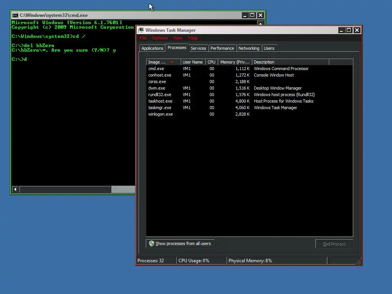The image size is (392, 294).
Task: Click the cmd window scroll-left arrow
Action: [x=15, y=189]
